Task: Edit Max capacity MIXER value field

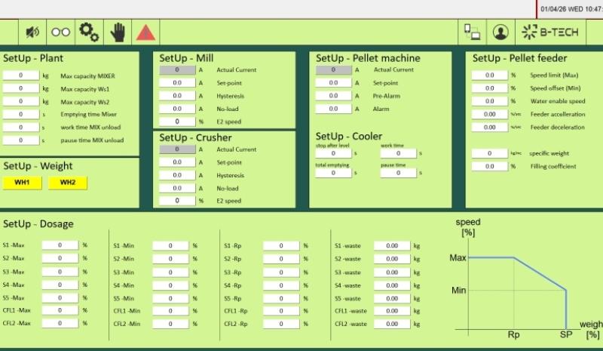Action: pyautogui.click(x=21, y=75)
